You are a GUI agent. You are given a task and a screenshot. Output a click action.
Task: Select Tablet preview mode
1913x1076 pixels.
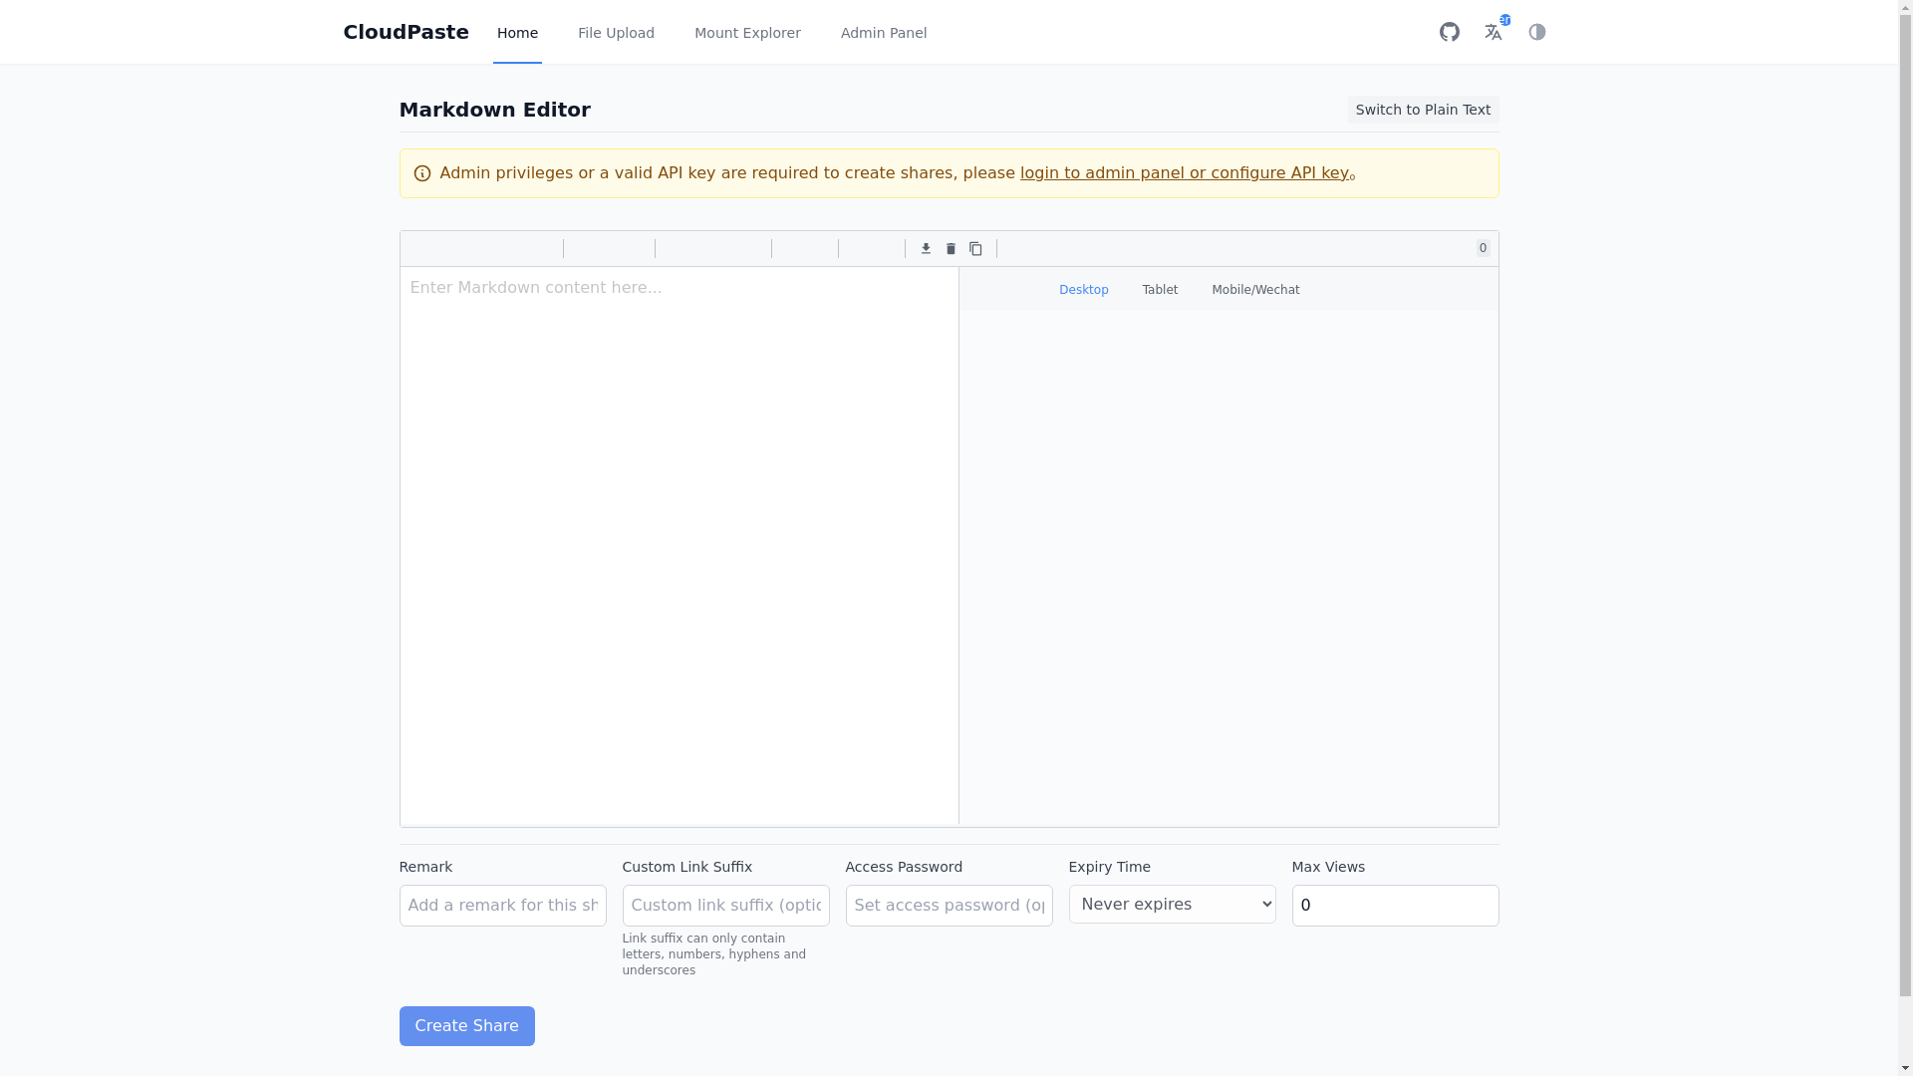point(1160,290)
